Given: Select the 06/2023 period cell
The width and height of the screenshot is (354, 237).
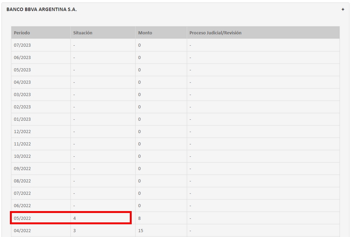Looking at the screenshot, I should click(x=22, y=57).
